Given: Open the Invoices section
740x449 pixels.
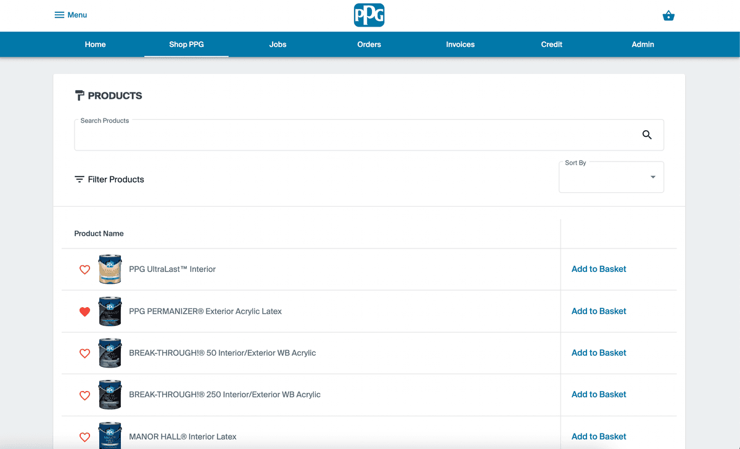Looking at the screenshot, I should click(x=460, y=44).
